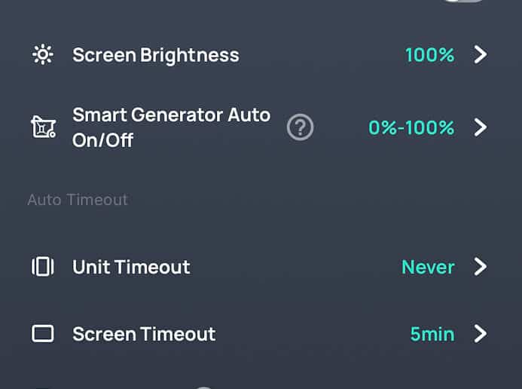Click the Unit Timeout device icon
The width and height of the screenshot is (522, 389).
[x=43, y=266]
